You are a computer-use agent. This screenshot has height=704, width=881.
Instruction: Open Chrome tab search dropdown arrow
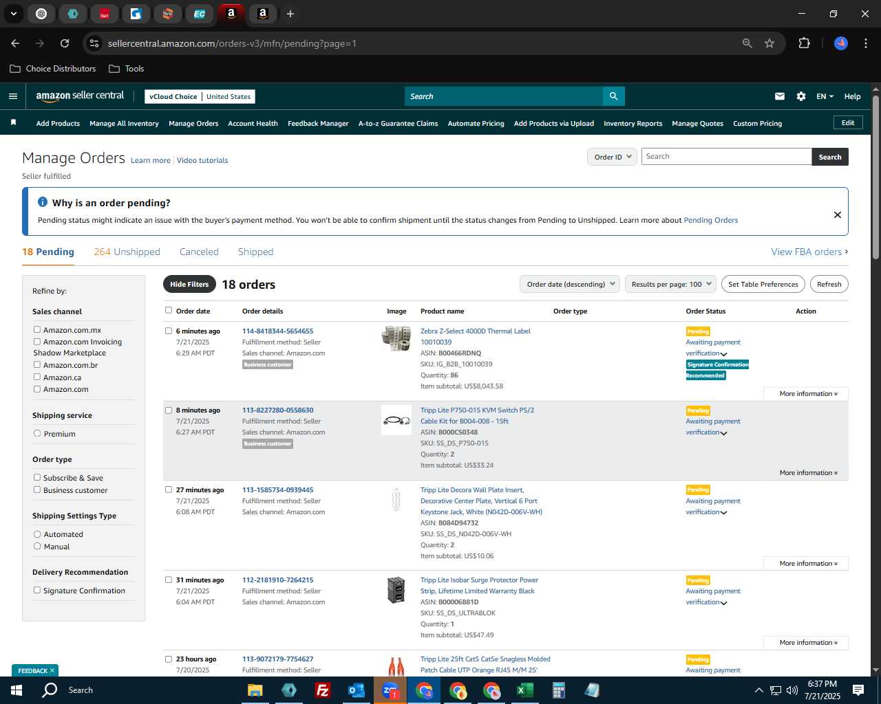(14, 14)
